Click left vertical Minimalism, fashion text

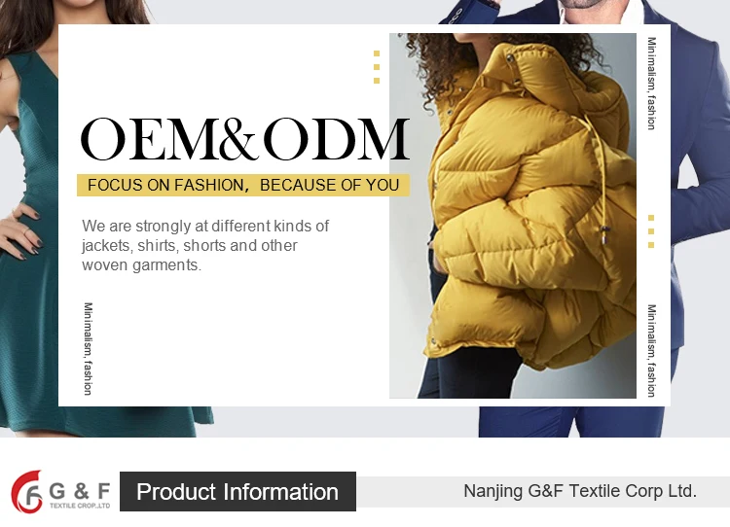tap(88, 349)
